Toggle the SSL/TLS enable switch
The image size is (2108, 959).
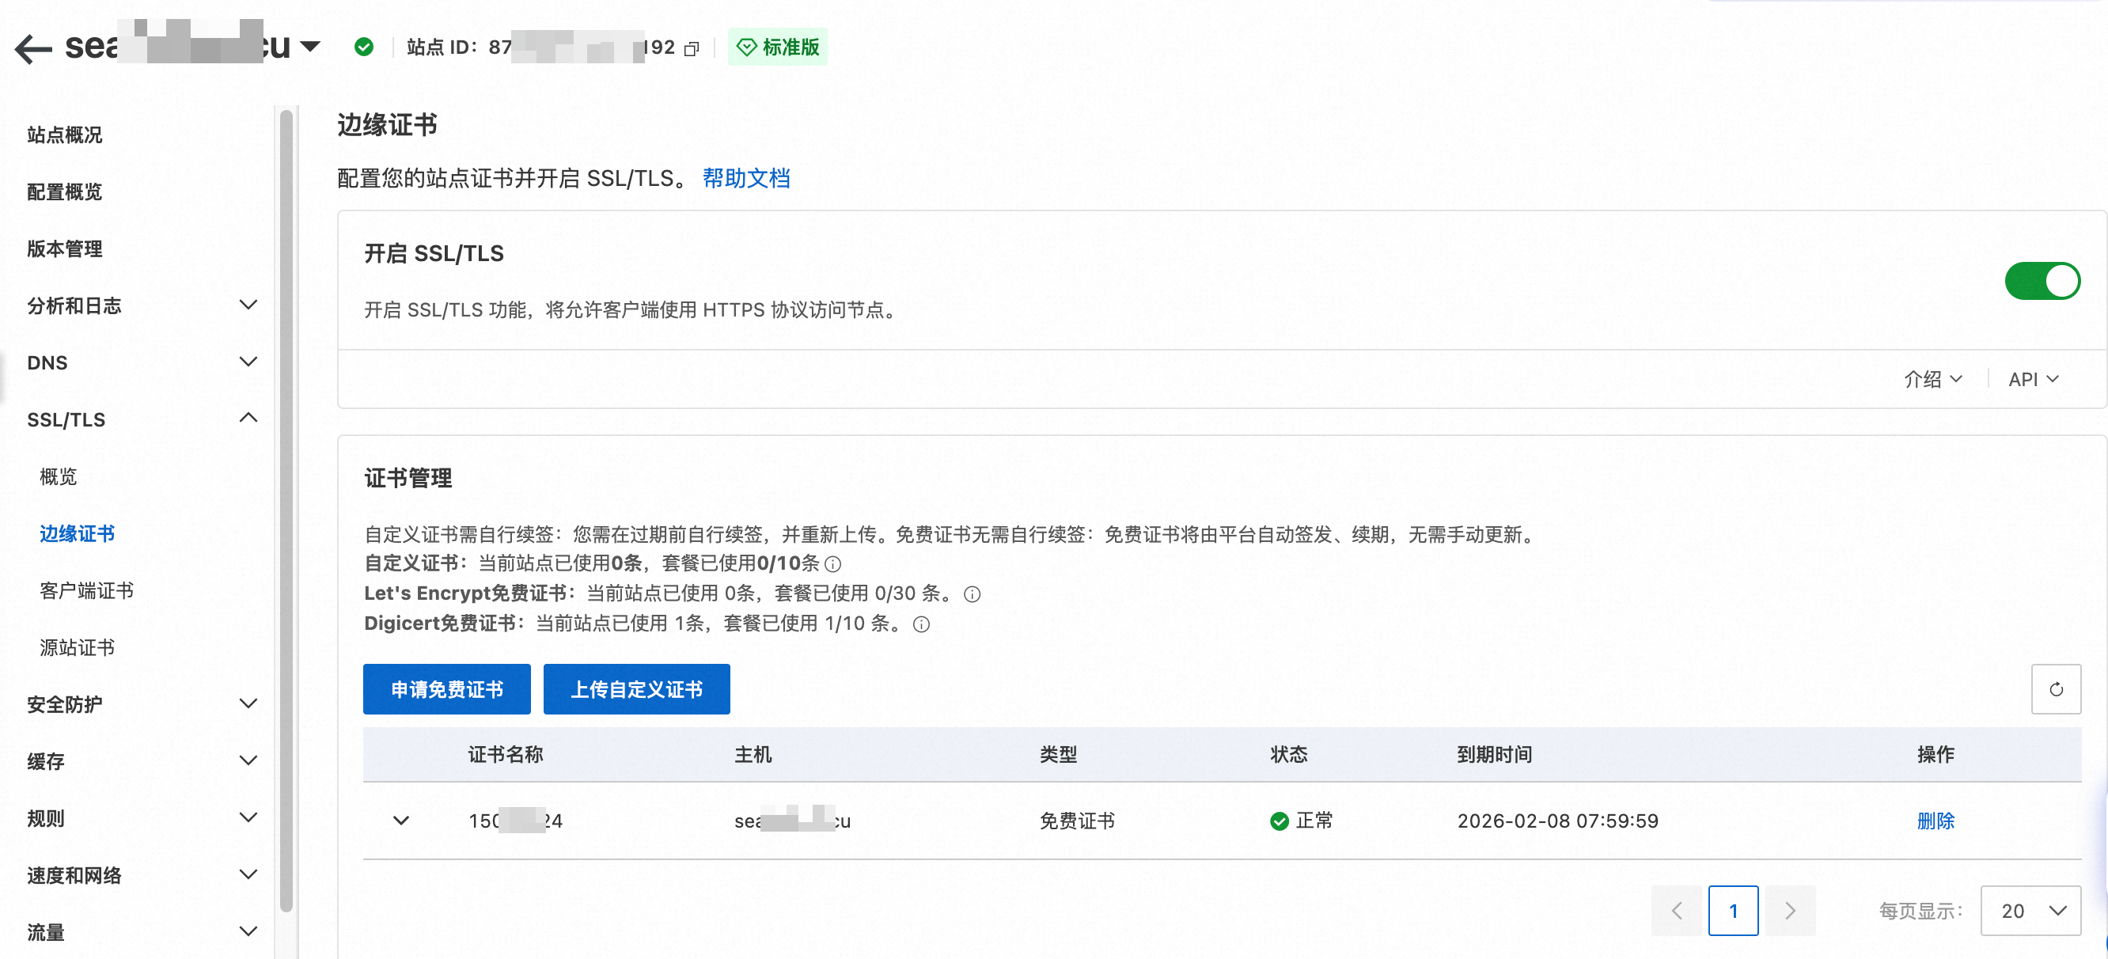click(x=2042, y=282)
